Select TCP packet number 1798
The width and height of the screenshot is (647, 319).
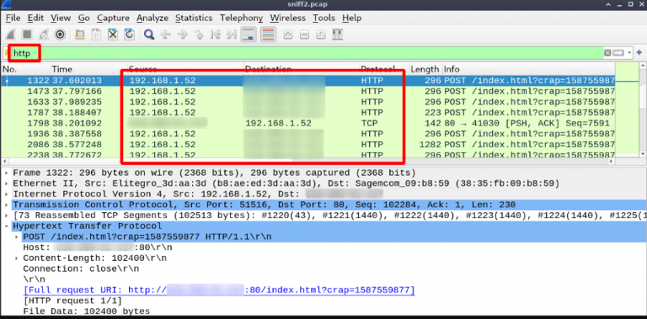(x=308, y=123)
